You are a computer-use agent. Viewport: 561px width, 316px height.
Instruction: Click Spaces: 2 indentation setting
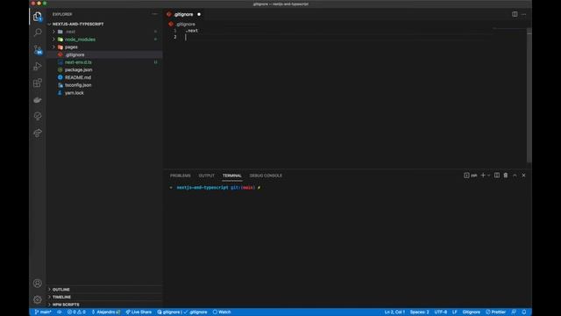click(419, 312)
